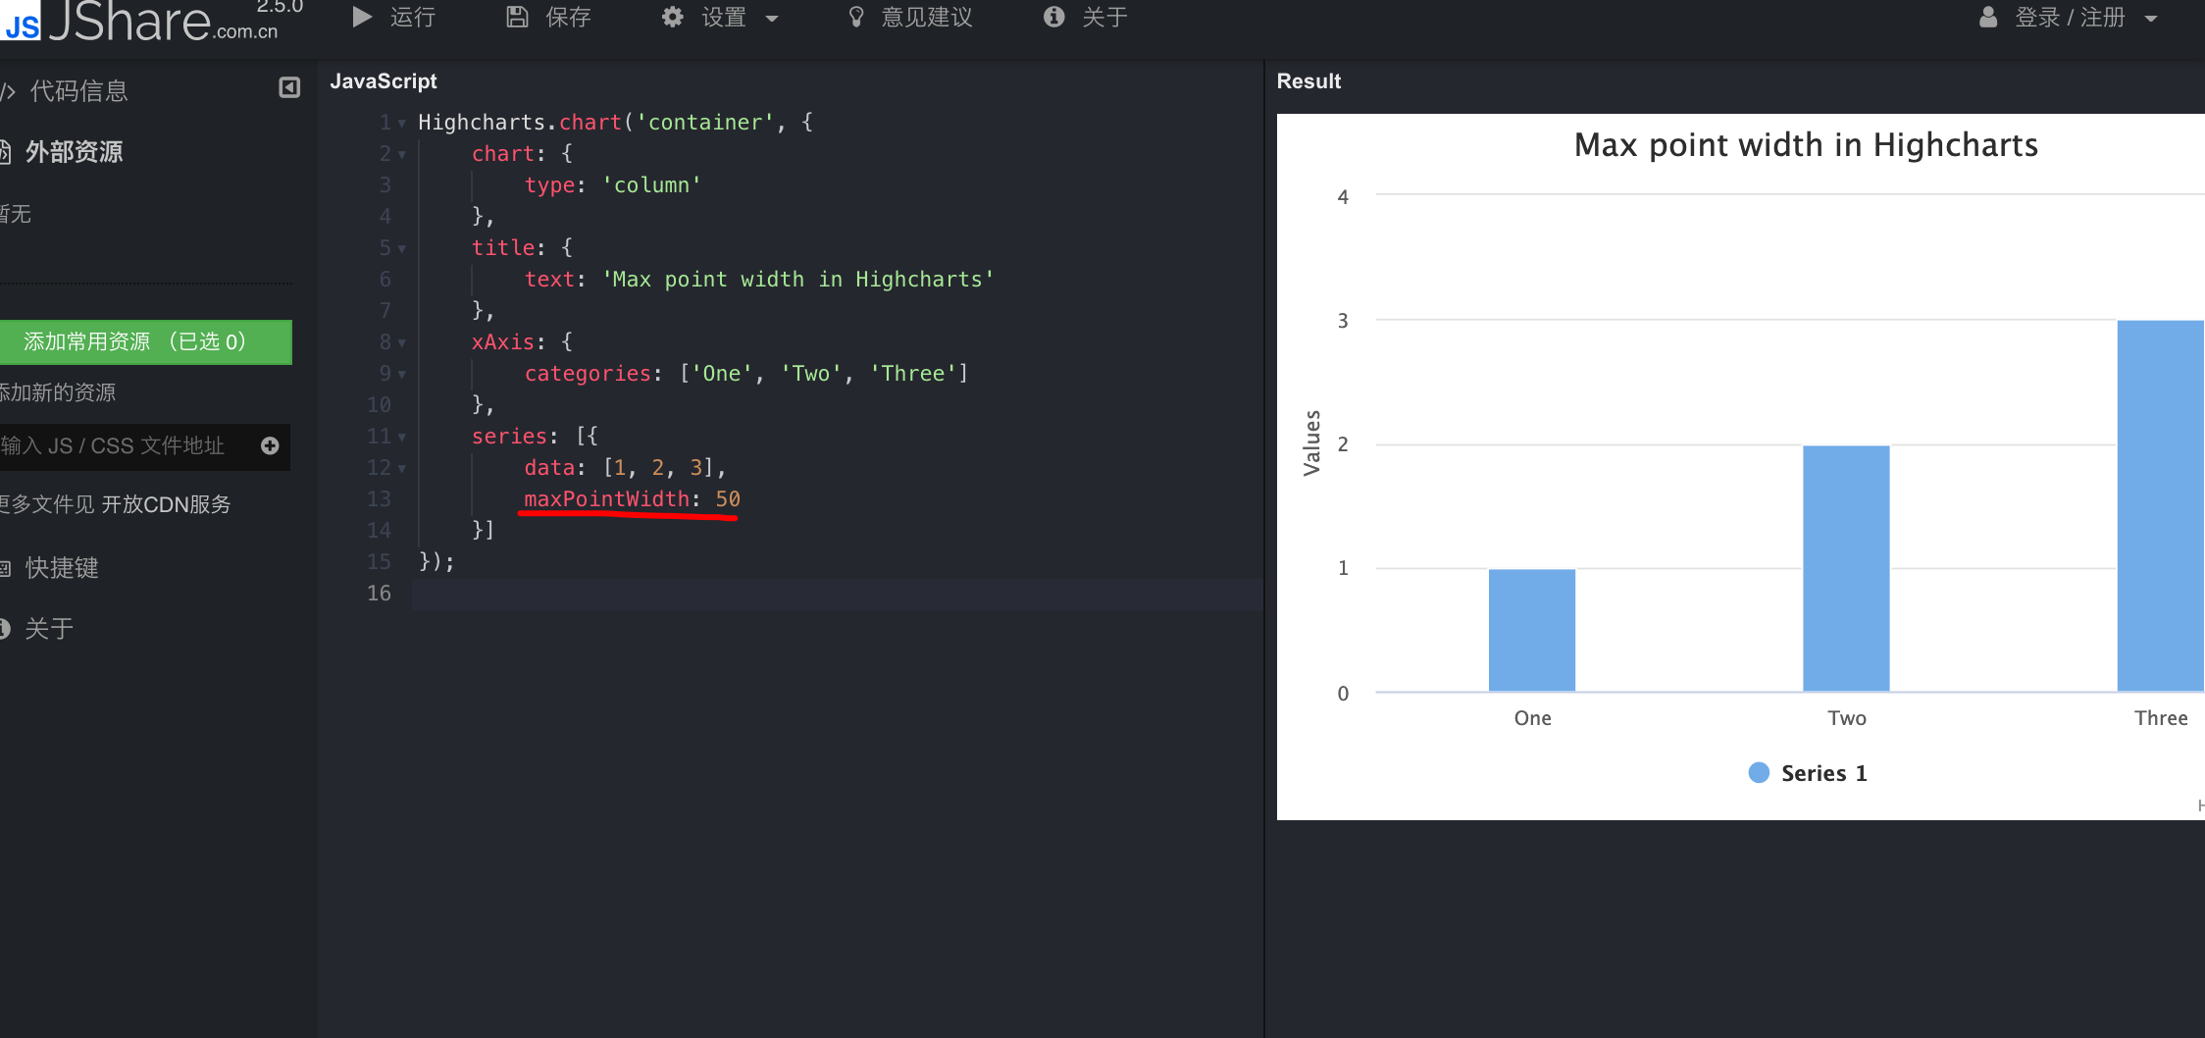Click the JavaScript panel header
2205x1038 pixels.
[x=384, y=81]
